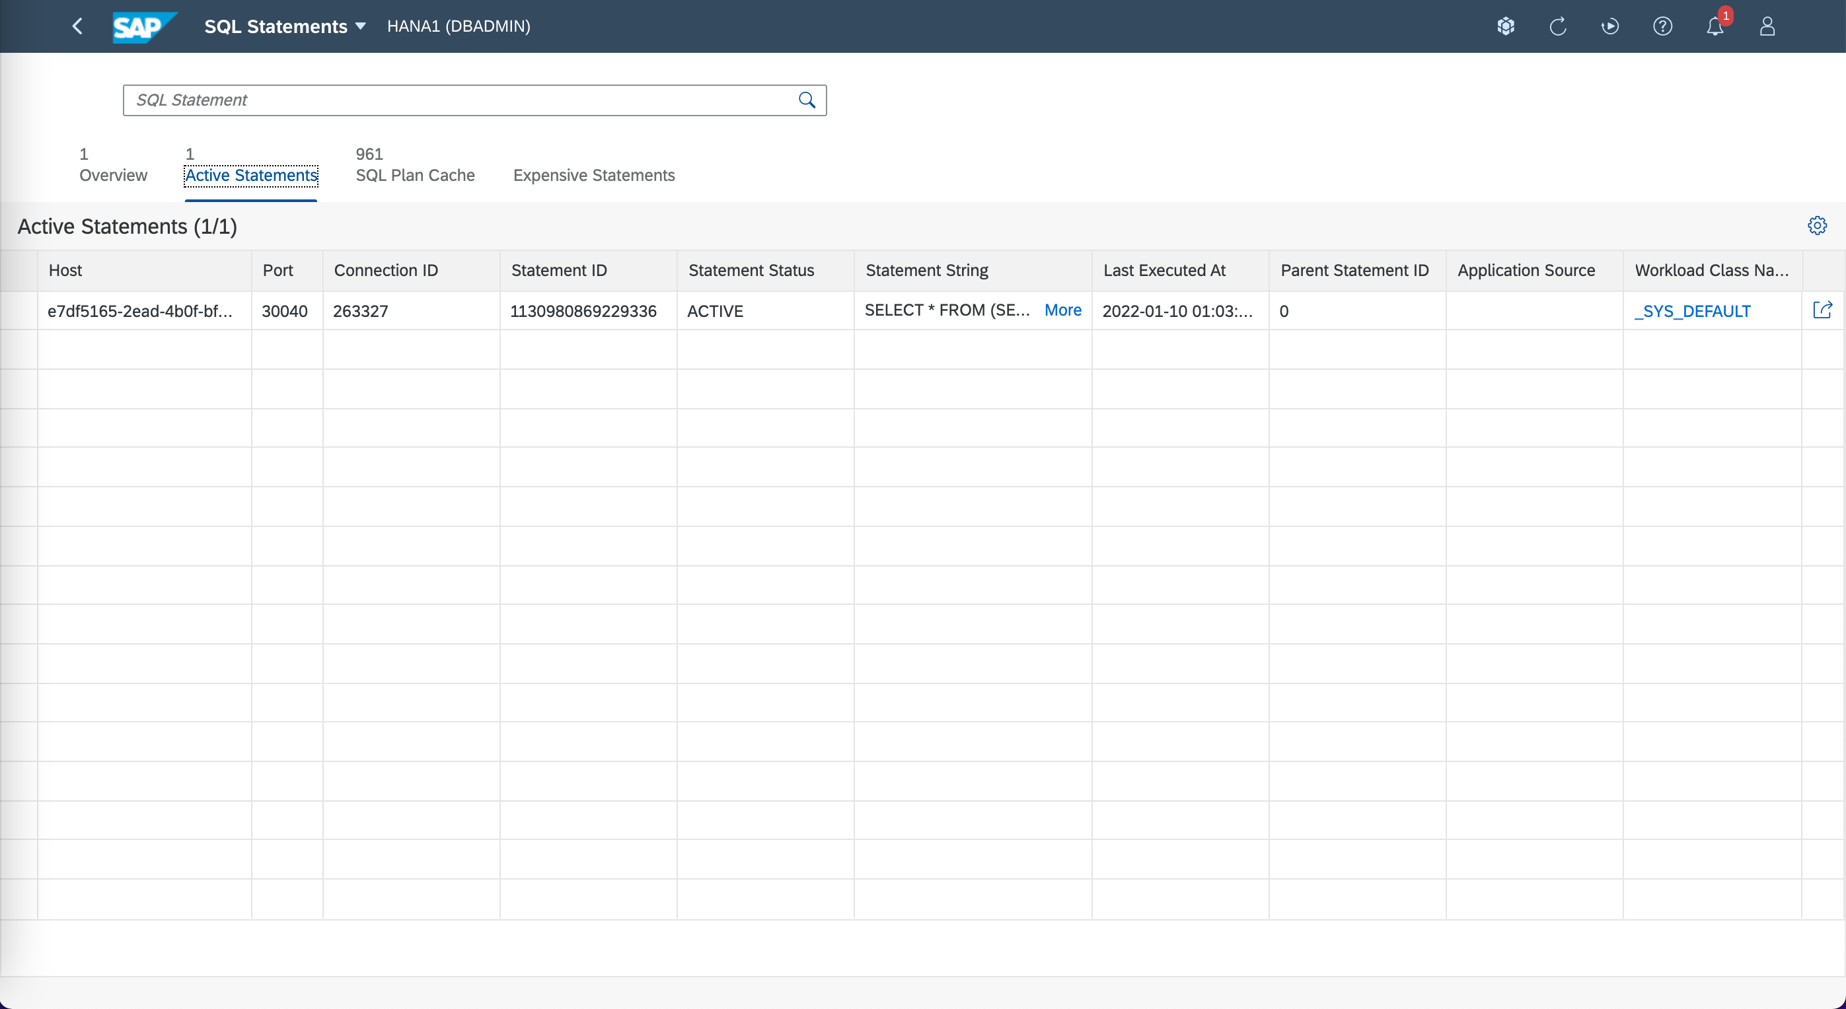Click the SAP logo
Image resolution: width=1846 pixels, height=1009 pixels.
pyautogui.click(x=143, y=27)
